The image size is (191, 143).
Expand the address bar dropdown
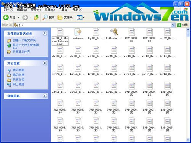point(173,25)
